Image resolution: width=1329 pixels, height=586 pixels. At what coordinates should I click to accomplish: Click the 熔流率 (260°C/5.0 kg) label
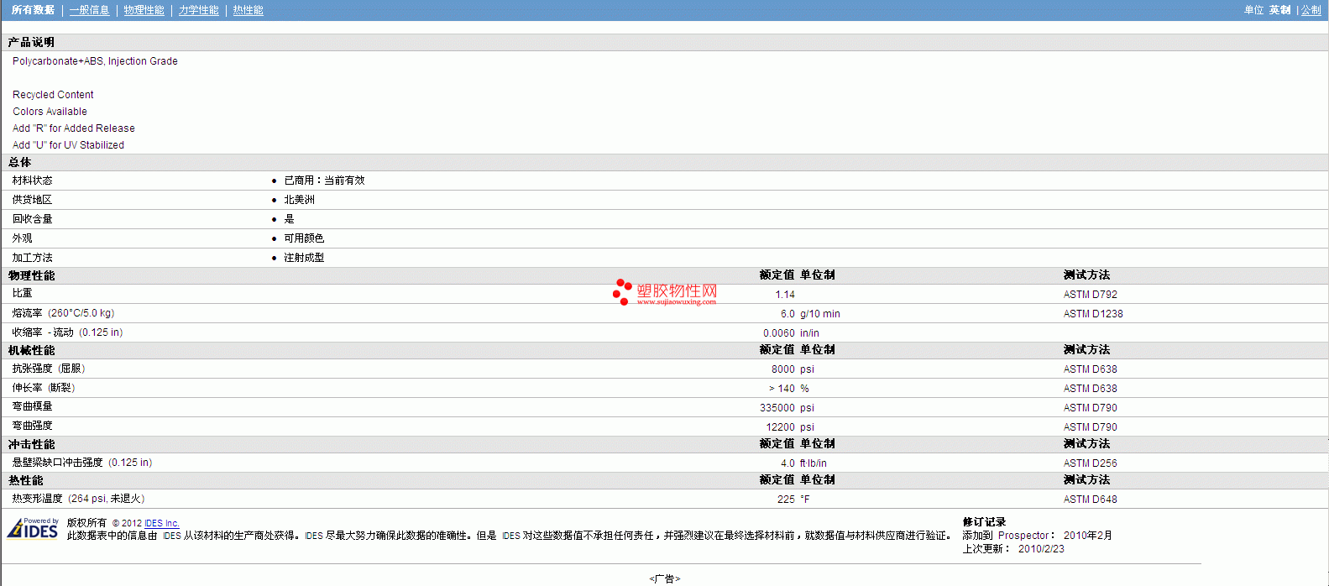point(63,313)
